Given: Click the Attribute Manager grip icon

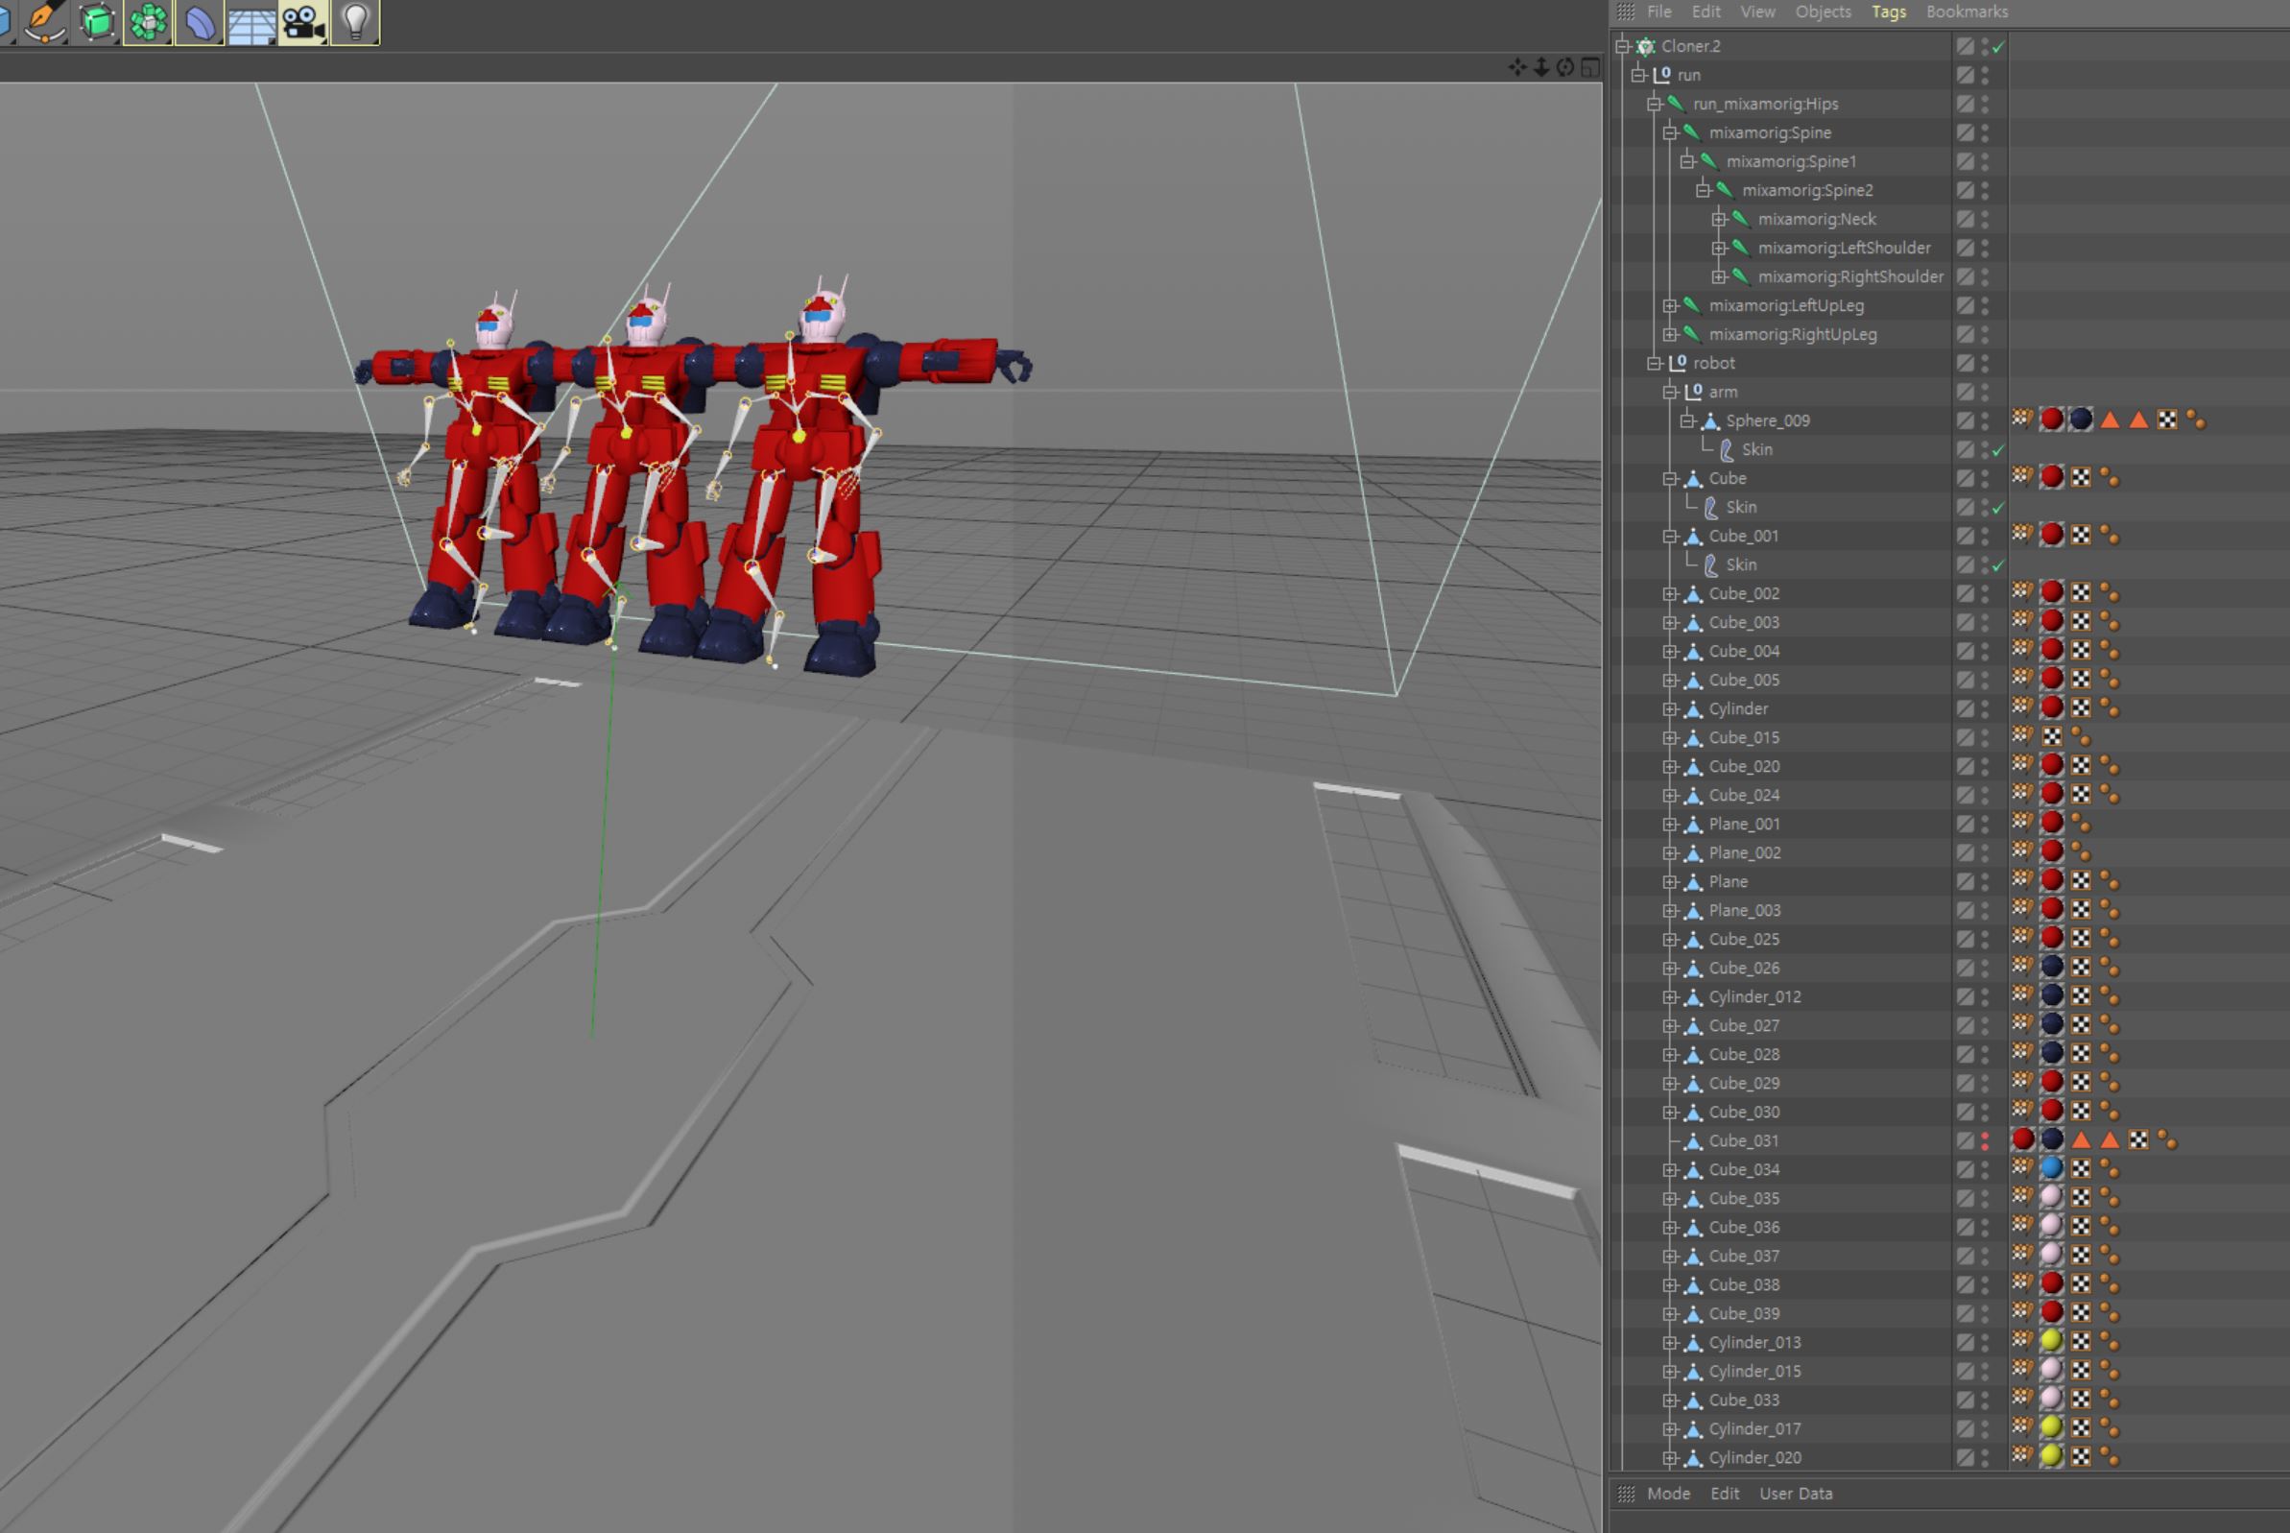Looking at the screenshot, I should (x=1626, y=1494).
